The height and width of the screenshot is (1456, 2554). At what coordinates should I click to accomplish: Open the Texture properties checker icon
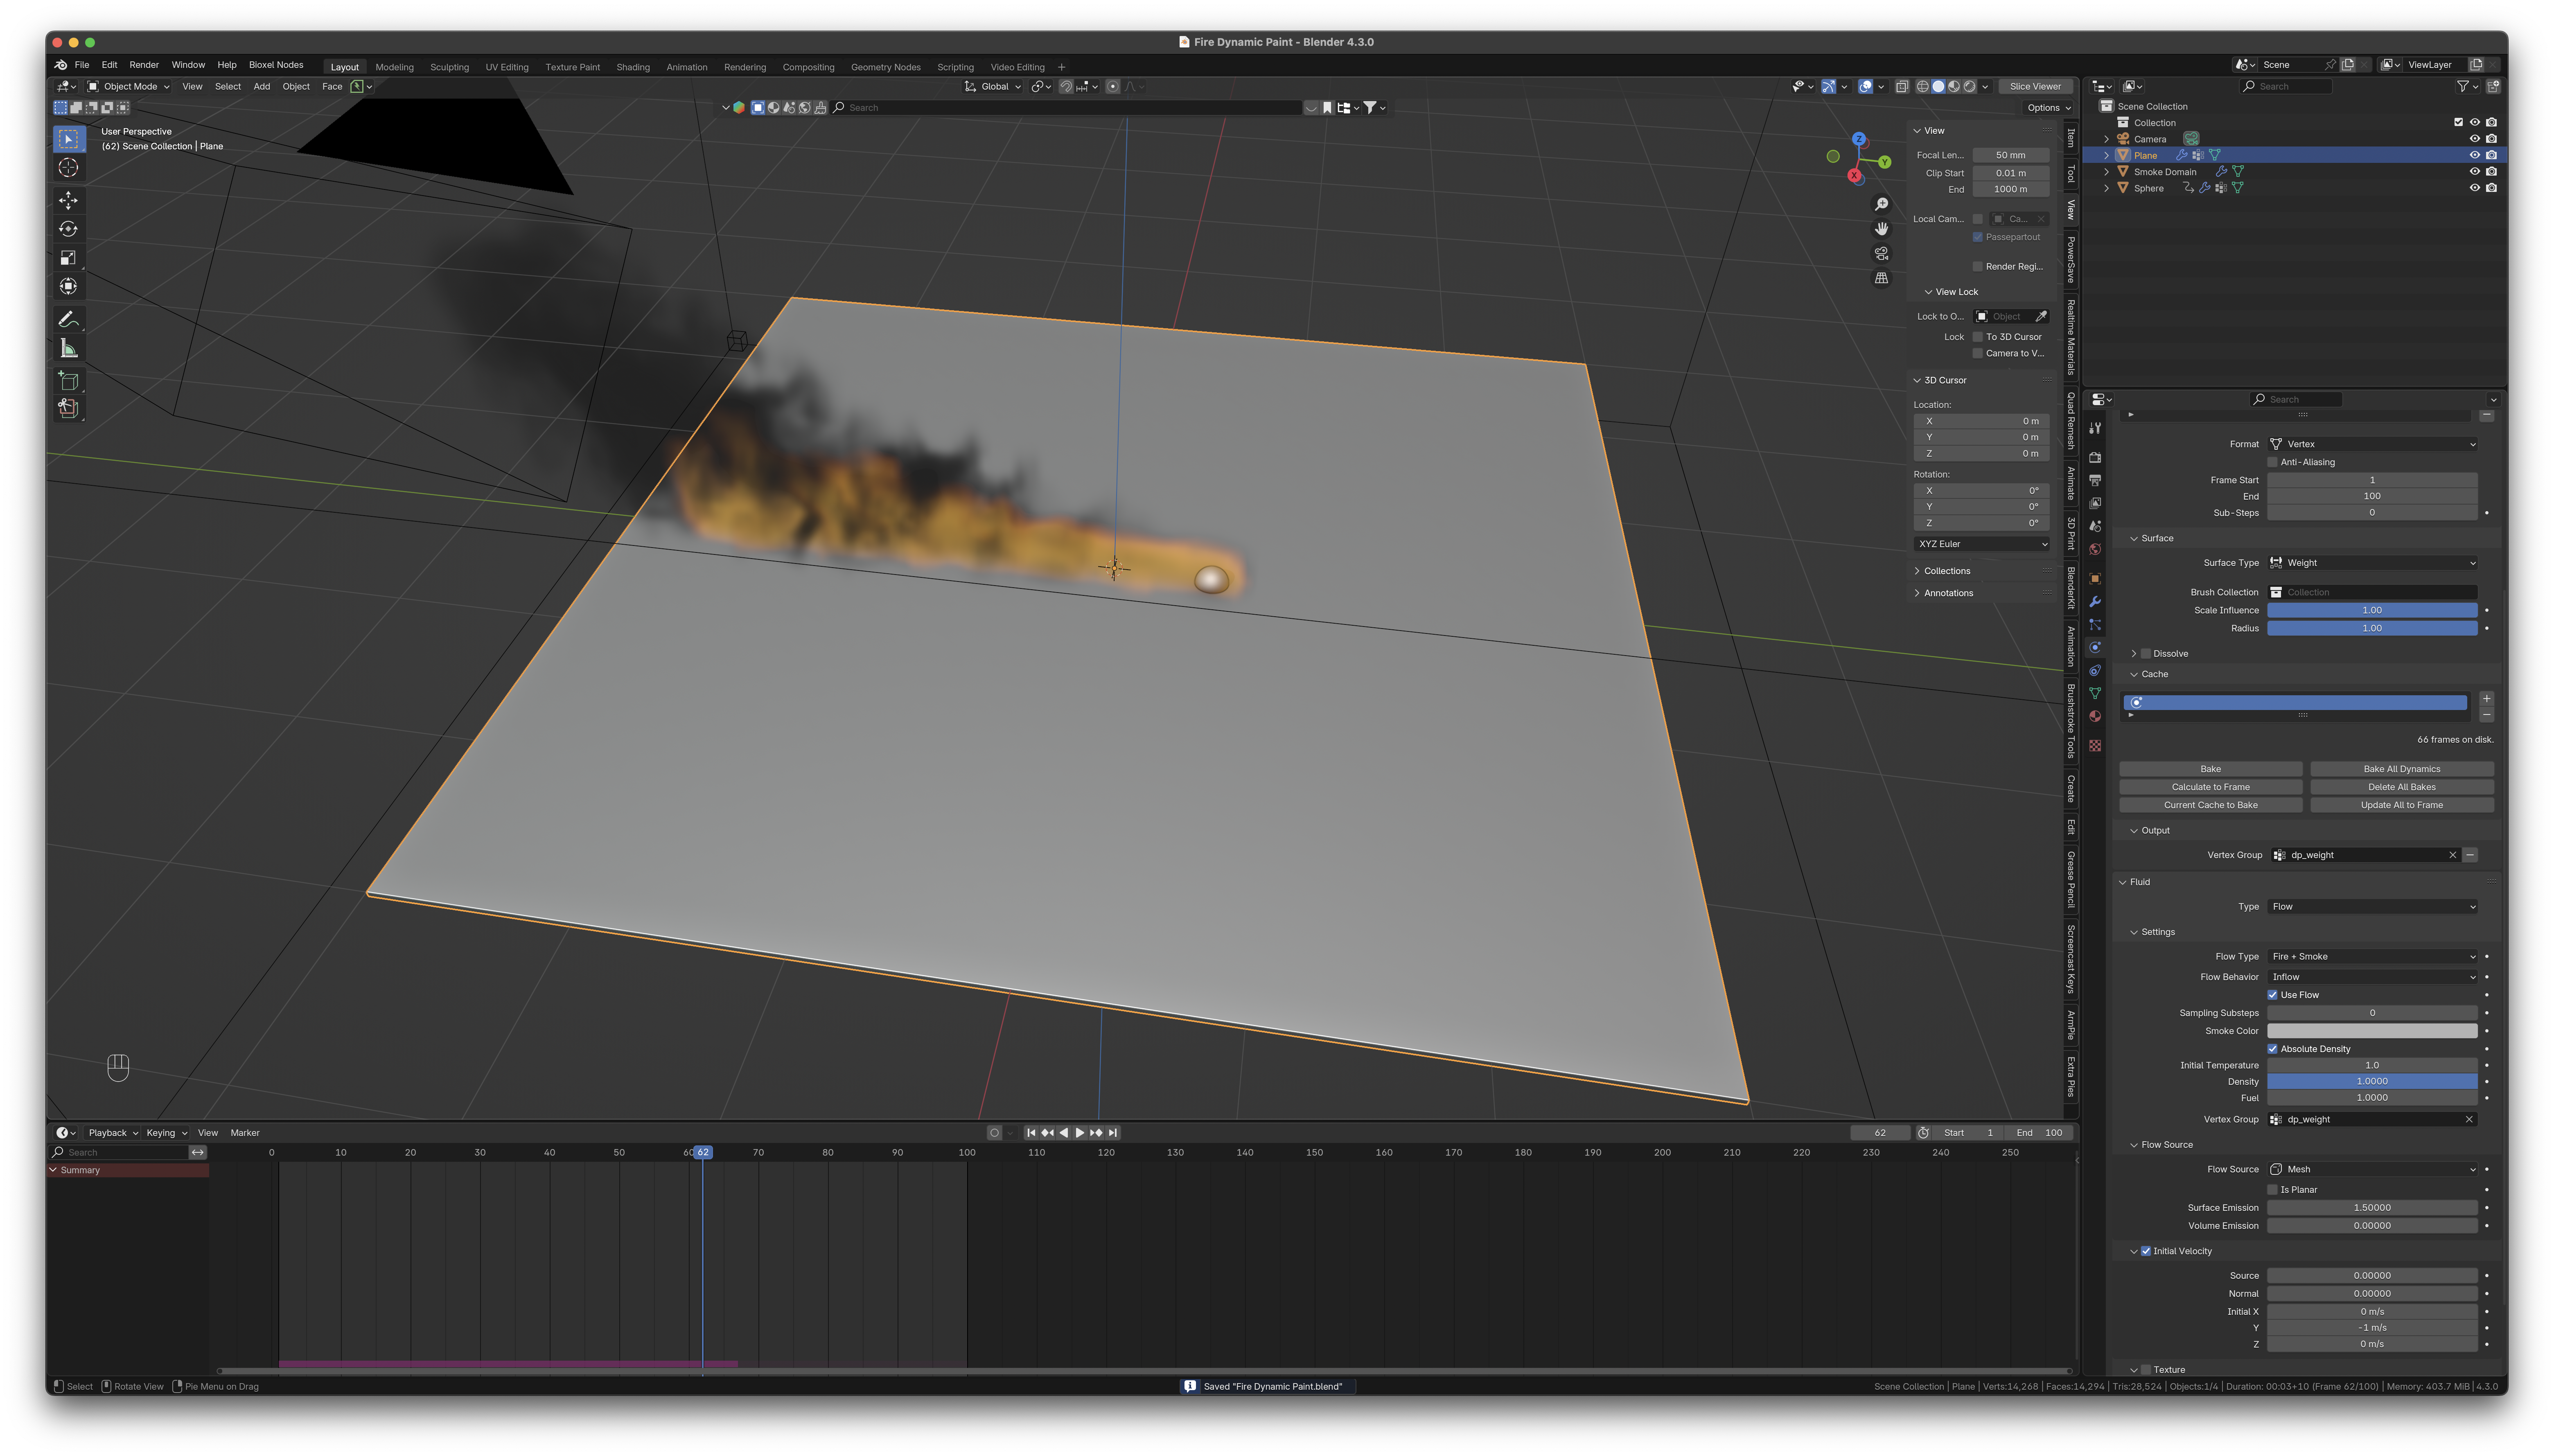(2095, 746)
